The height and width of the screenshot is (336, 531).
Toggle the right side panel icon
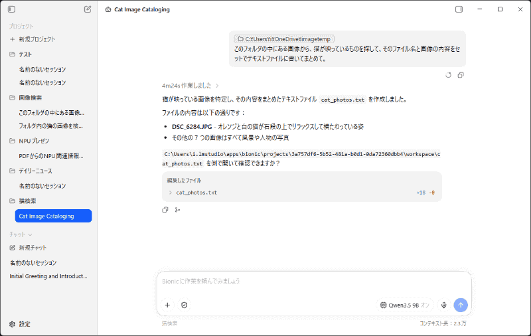tap(459, 9)
